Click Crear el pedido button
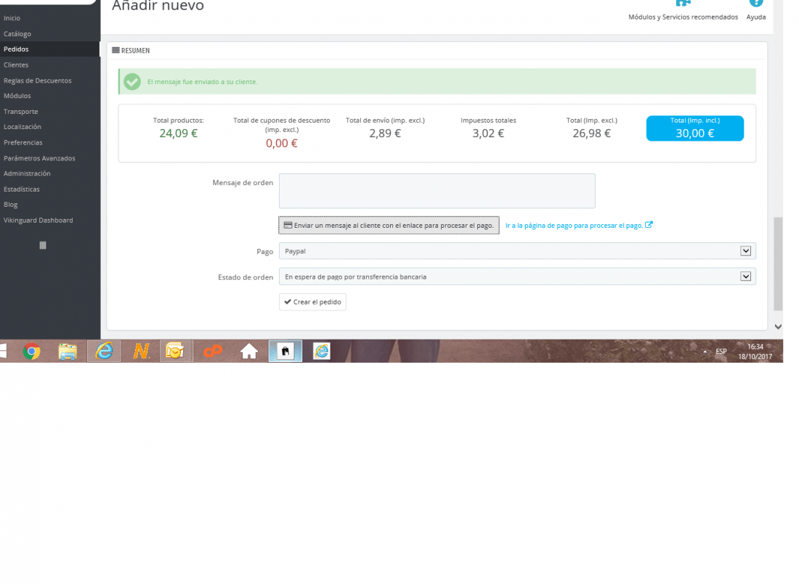Screen dimensions: 799x584 312,302
